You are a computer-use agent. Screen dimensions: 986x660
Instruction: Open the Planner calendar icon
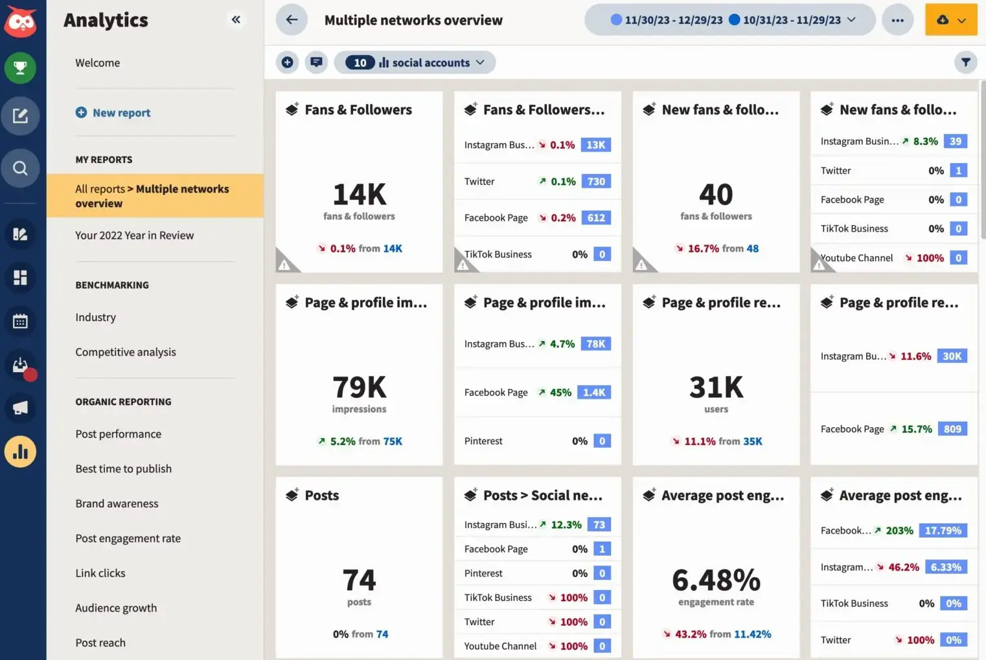[x=21, y=321]
